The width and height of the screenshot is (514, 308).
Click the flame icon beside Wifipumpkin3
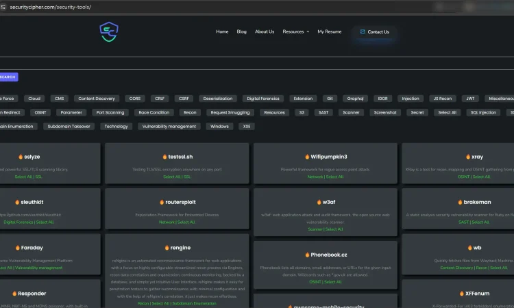[x=307, y=157]
